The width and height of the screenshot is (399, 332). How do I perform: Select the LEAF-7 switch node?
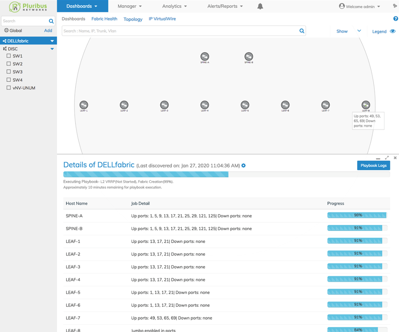[x=326, y=105]
